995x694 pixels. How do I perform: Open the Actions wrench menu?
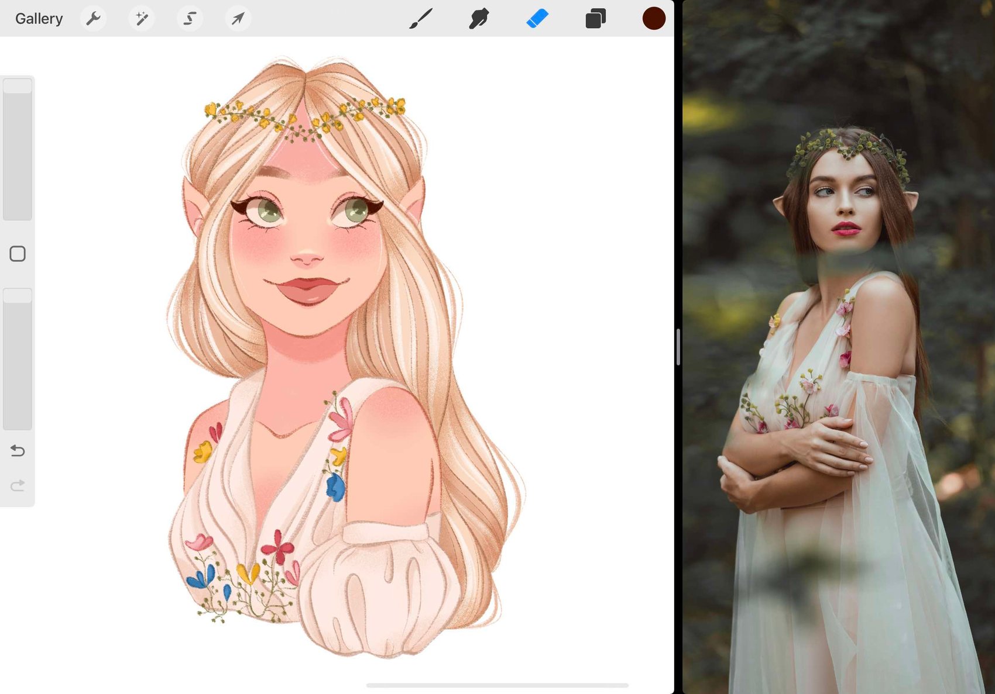93,19
